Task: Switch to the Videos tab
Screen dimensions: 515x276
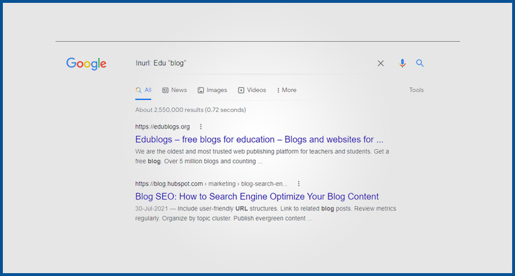Action: coord(252,90)
